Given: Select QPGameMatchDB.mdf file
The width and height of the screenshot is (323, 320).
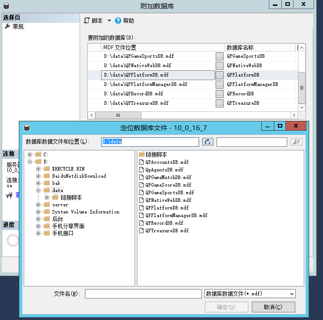Looking at the screenshot, I should pyautogui.click(x=168, y=177).
